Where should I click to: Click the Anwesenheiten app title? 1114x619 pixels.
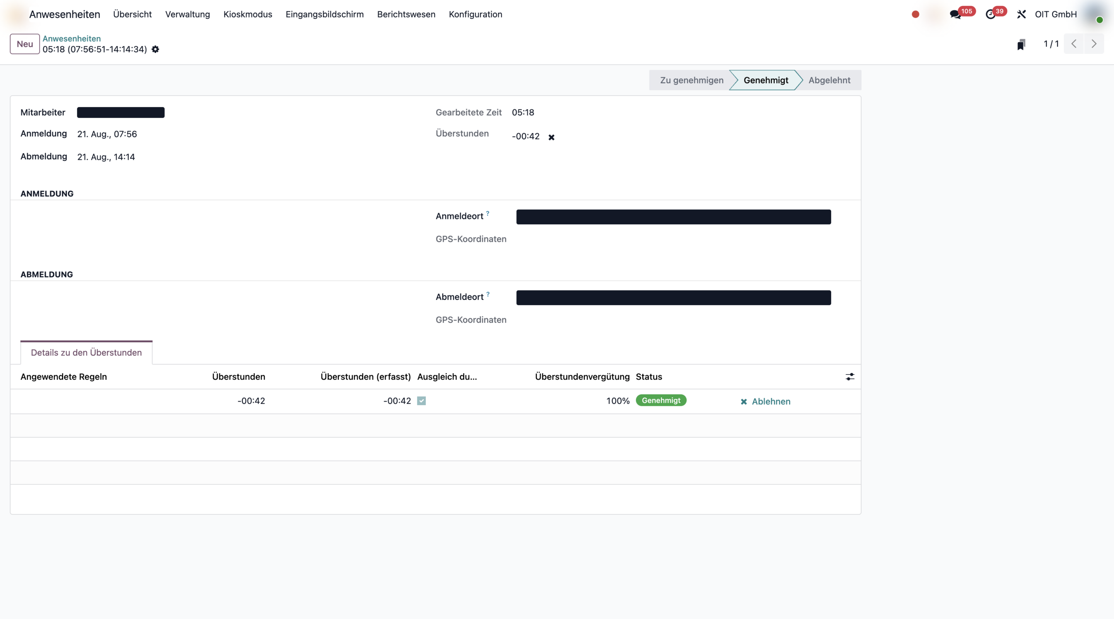pos(65,14)
